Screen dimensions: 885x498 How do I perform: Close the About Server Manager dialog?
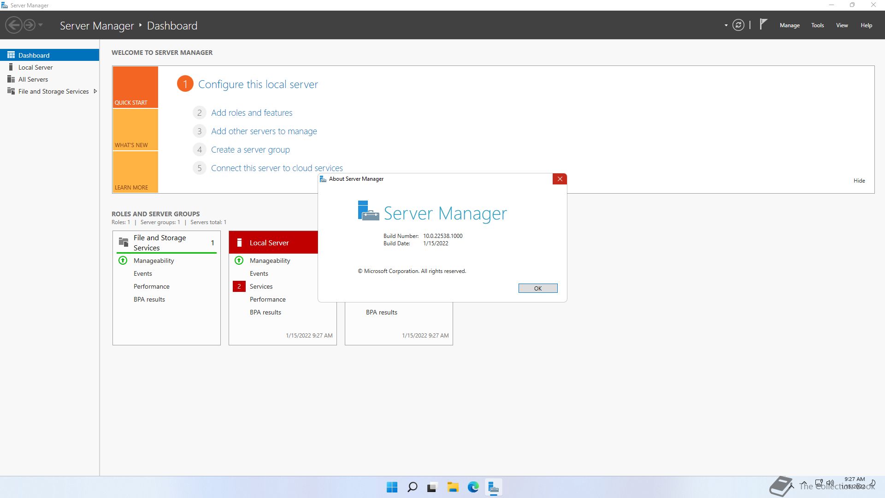click(560, 179)
